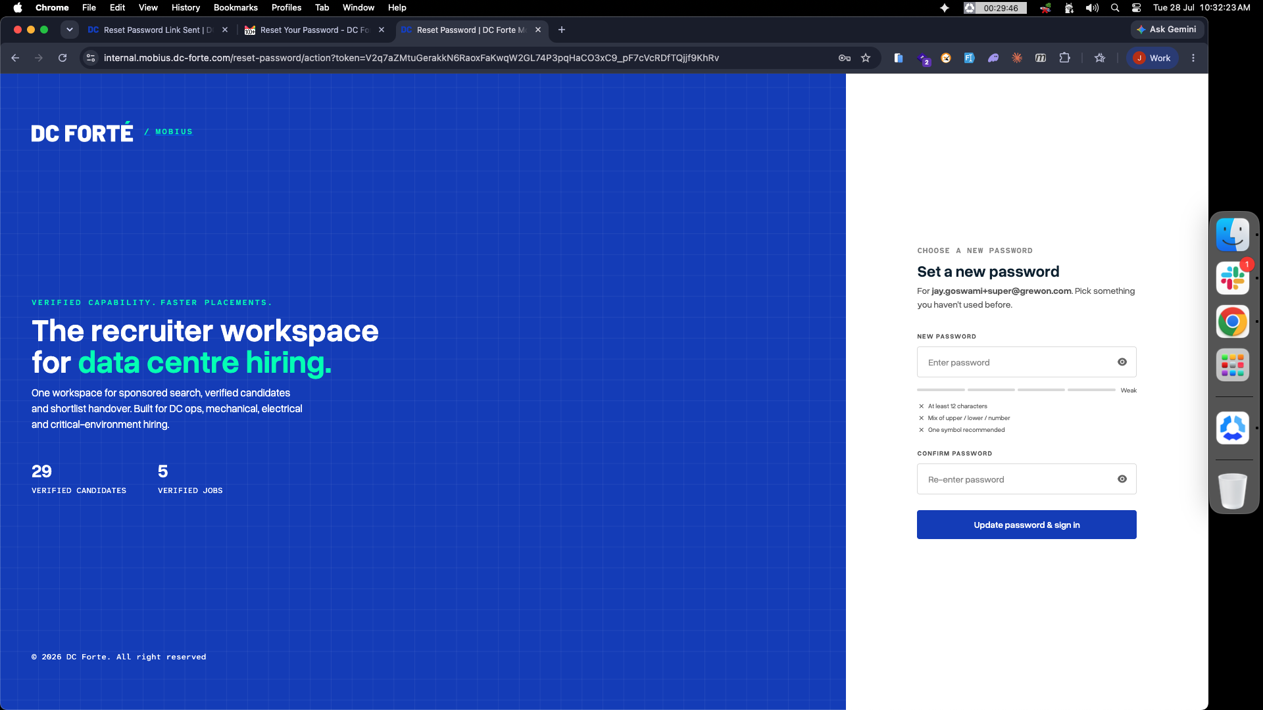This screenshot has height=710, width=1263.
Task: Click the 'Set a new password' heading
Action: point(988,272)
